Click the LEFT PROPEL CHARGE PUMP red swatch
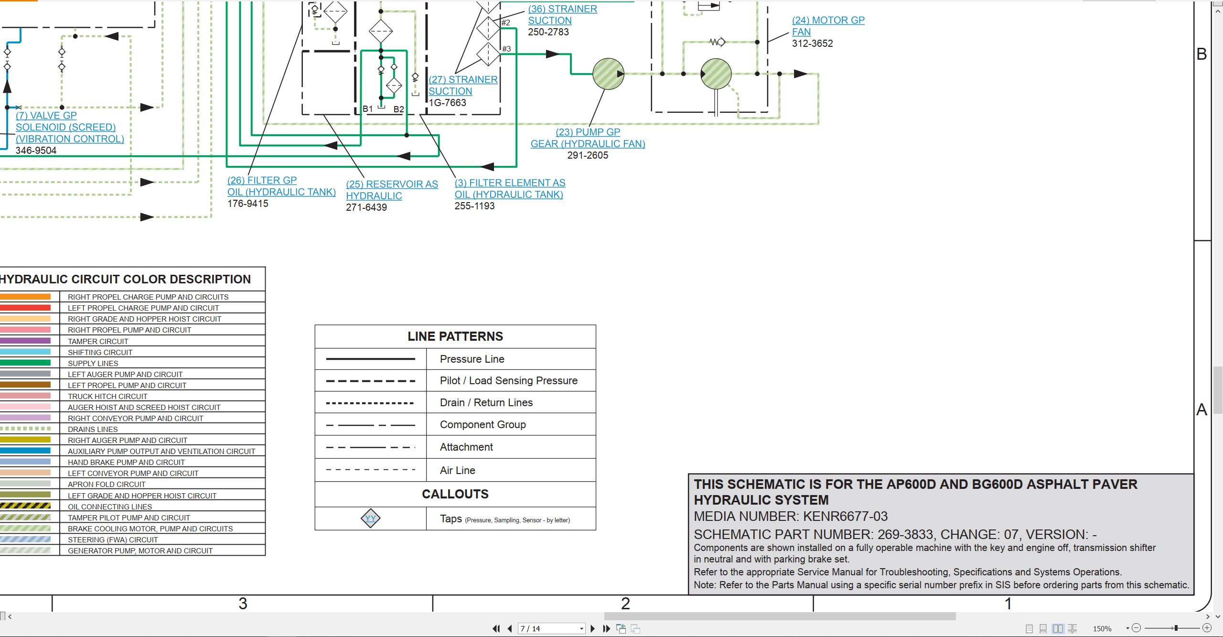This screenshot has width=1223, height=637. click(x=25, y=308)
